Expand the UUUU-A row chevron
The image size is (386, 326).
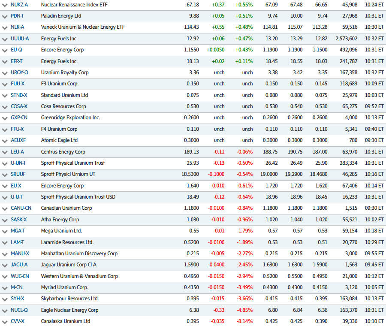point(5,39)
